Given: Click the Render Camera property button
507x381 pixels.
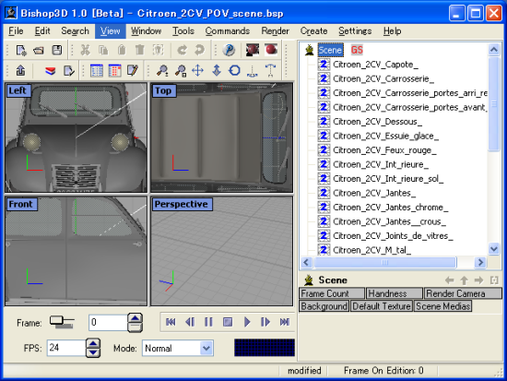Looking at the screenshot, I should 463,293.
